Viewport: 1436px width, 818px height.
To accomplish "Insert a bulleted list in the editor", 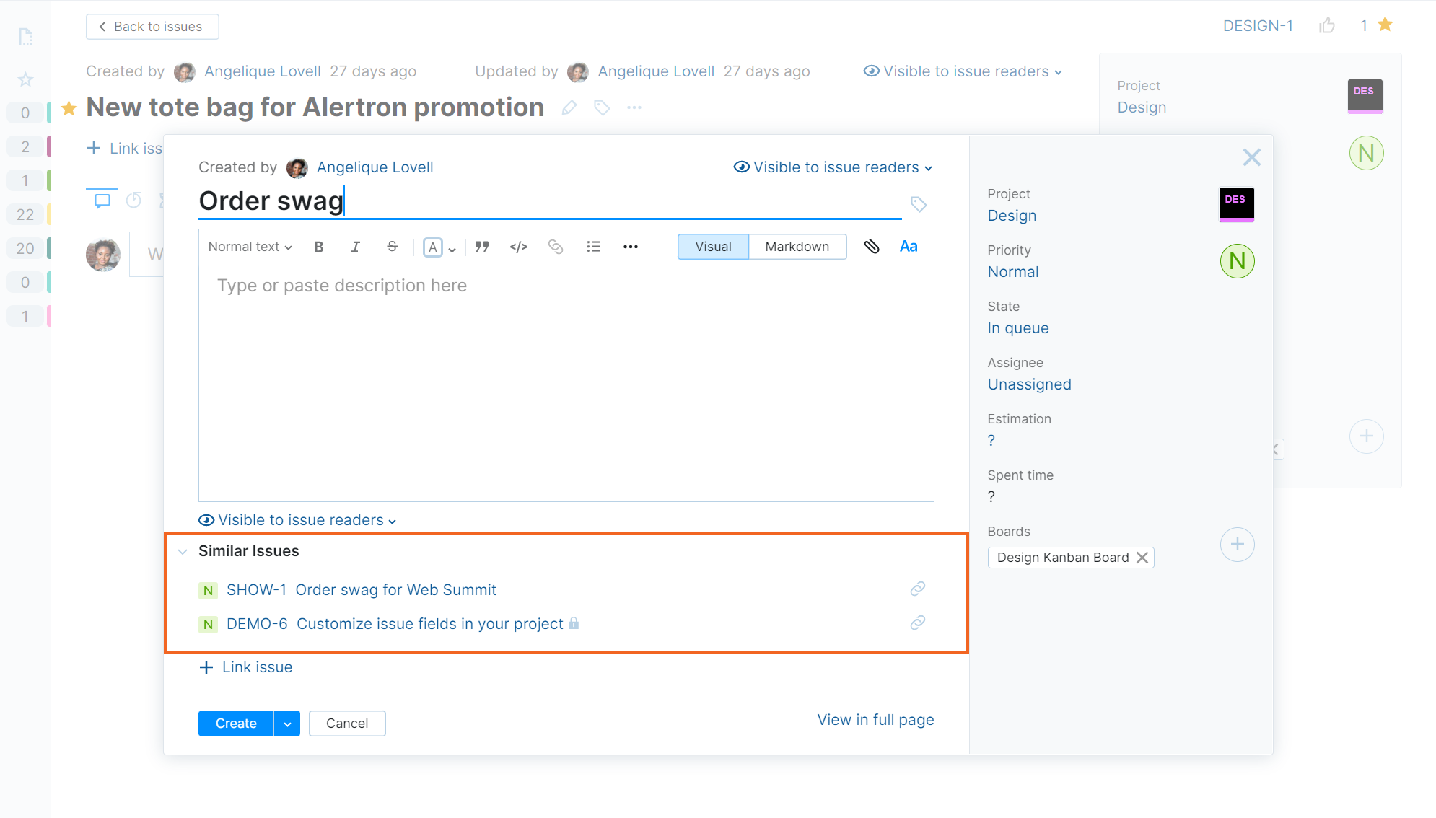I will tap(593, 246).
